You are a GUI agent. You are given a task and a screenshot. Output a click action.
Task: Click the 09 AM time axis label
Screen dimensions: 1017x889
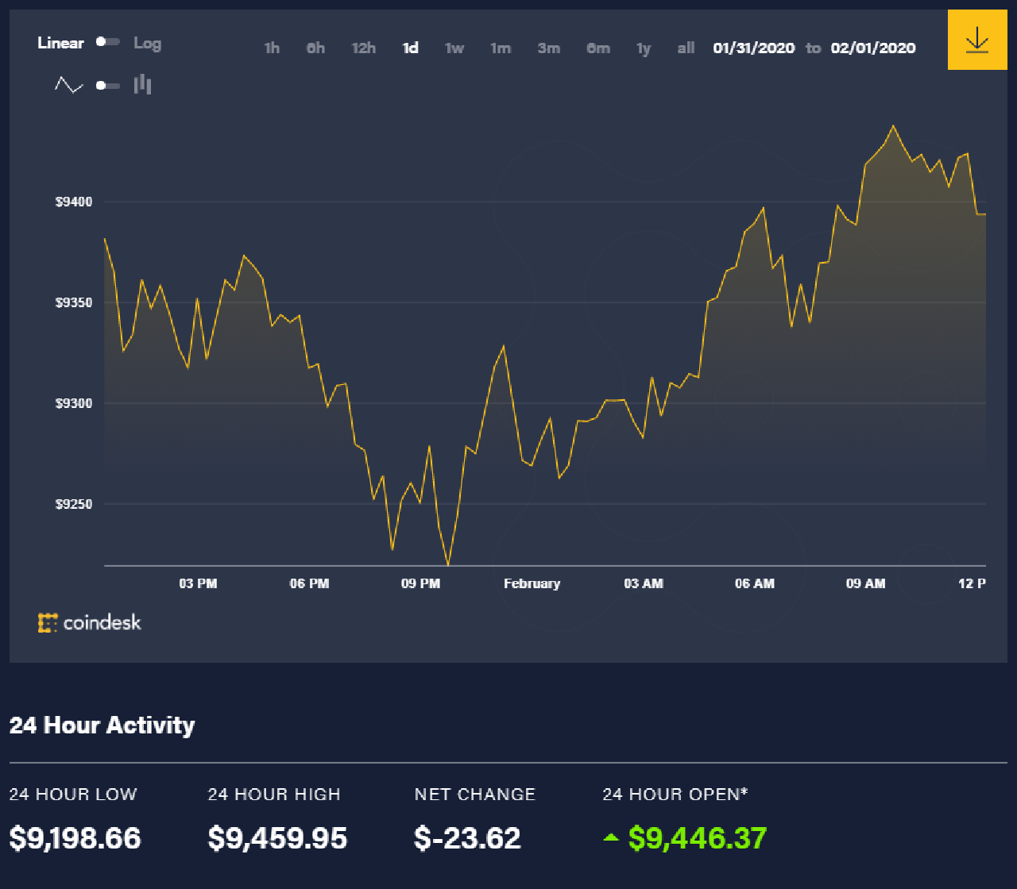click(x=866, y=583)
